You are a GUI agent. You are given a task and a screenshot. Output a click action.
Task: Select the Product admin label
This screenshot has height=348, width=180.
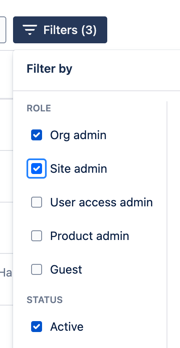90,236
